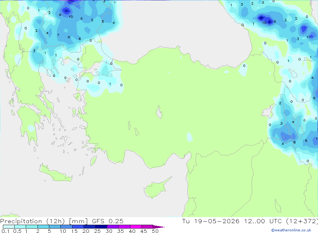Pick the 2–5 mm legend color swatch
The width and height of the screenshot is (318, 233).
click(43, 227)
